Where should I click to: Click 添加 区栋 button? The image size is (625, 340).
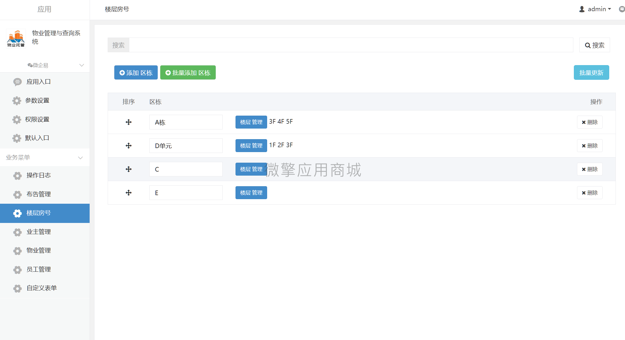pos(136,73)
